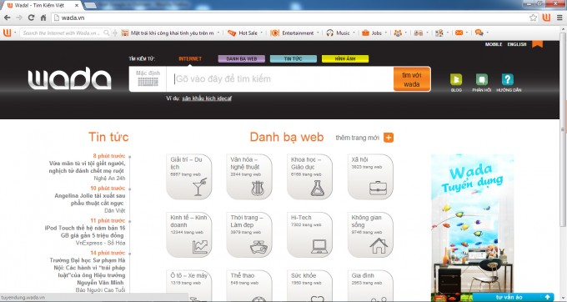Open the 'Ô tô – Xe máy' category tile
The width and height of the screenshot is (567, 302).
click(x=188, y=285)
